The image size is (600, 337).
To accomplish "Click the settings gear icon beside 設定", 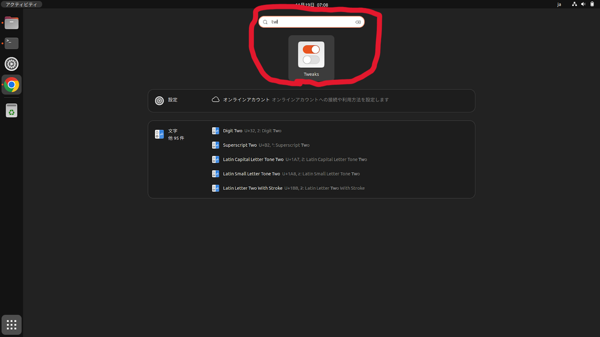I will [x=159, y=100].
